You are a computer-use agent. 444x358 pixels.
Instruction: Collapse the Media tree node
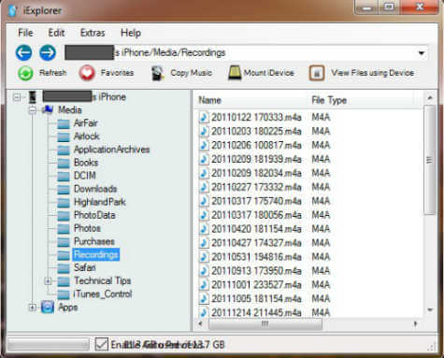tap(33, 110)
